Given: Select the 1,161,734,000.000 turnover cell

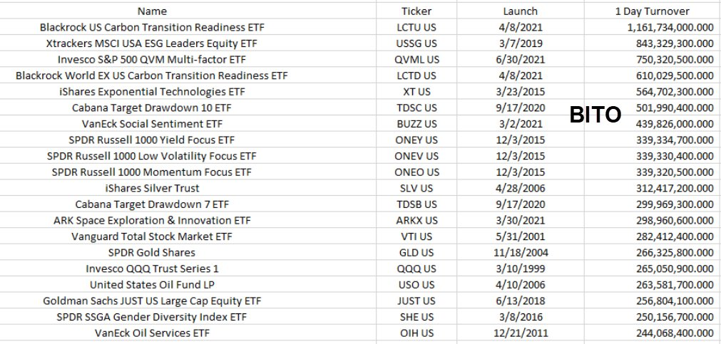Looking at the screenshot, I should click(x=653, y=27).
